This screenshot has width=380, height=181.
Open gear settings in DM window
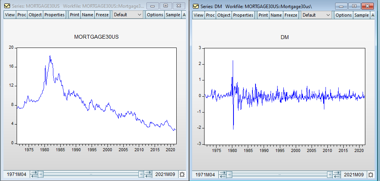[x=370, y=175]
